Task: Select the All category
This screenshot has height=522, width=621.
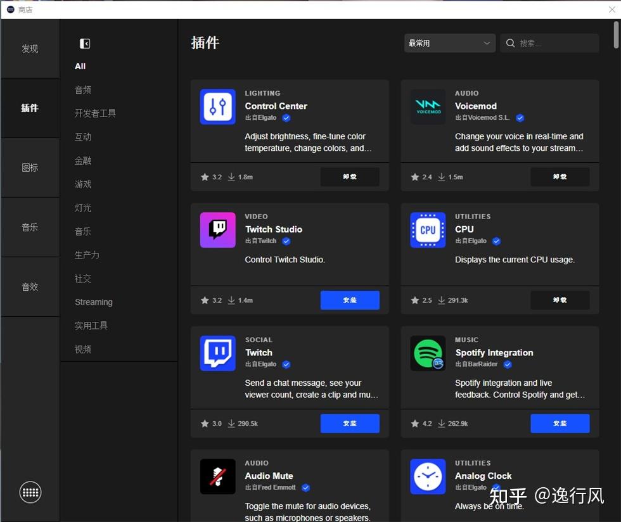Action: tap(80, 66)
